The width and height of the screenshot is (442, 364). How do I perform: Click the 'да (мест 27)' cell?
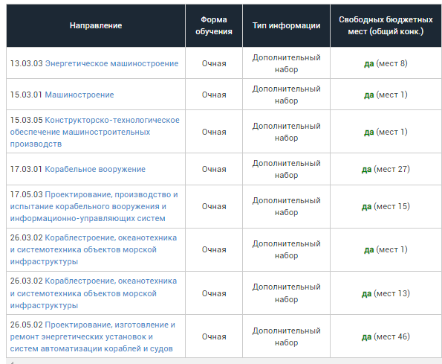(386, 169)
